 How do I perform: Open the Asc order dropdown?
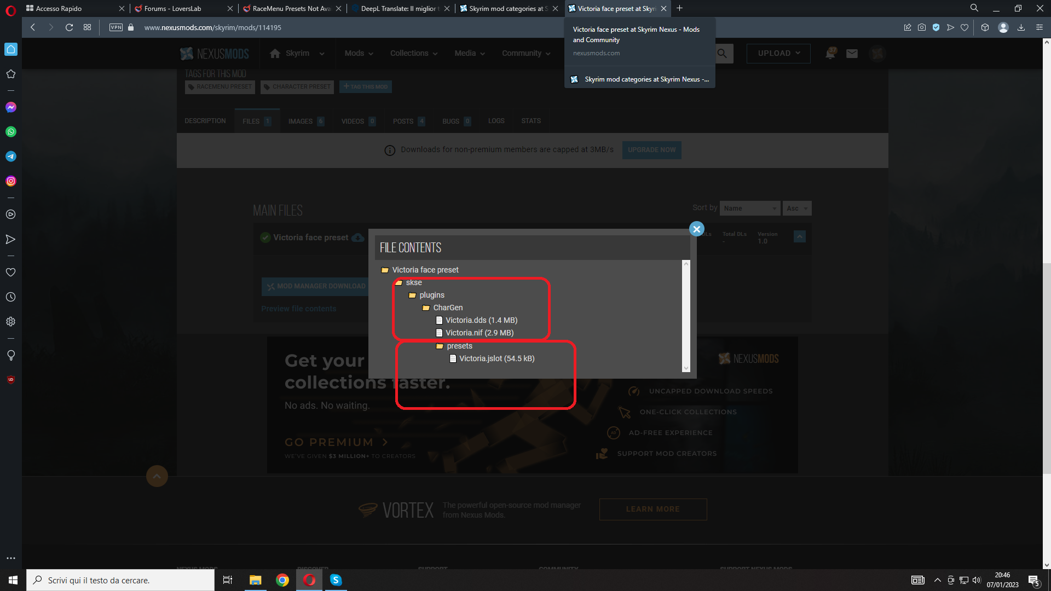797,208
